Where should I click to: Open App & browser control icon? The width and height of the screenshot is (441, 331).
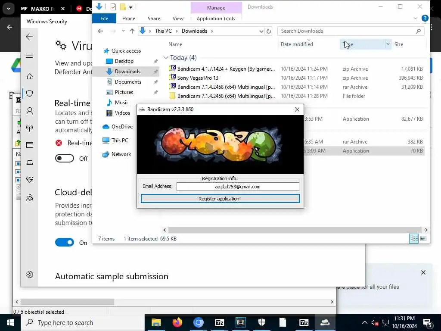click(x=30, y=145)
